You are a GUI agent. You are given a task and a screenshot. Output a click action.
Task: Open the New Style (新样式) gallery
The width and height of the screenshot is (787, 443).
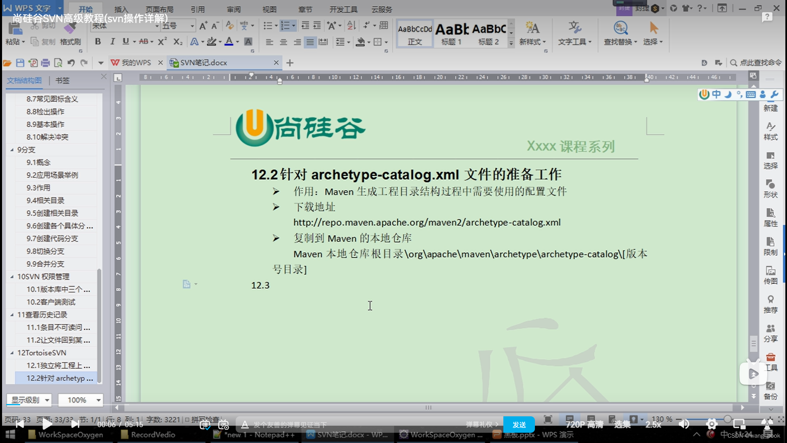[x=532, y=33]
